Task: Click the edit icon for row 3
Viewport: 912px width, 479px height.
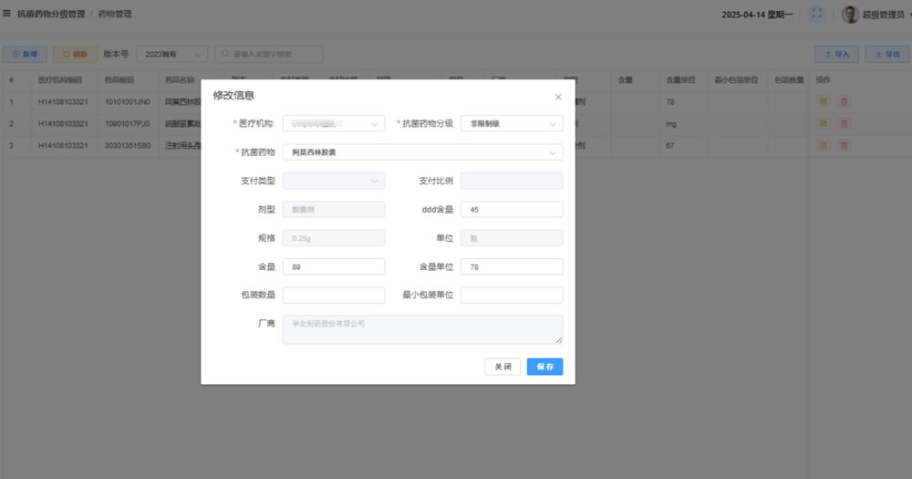Action: pyautogui.click(x=823, y=145)
